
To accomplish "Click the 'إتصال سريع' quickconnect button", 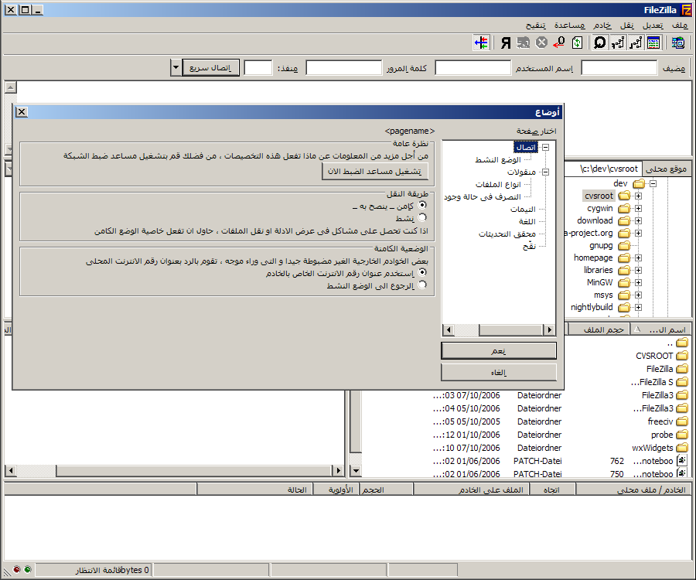I will 210,68.
